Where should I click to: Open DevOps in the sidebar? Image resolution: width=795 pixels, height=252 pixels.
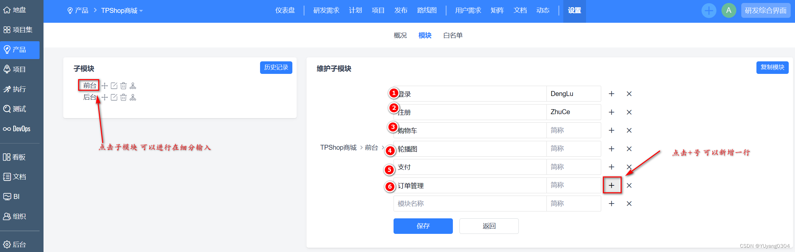pyautogui.click(x=17, y=129)
